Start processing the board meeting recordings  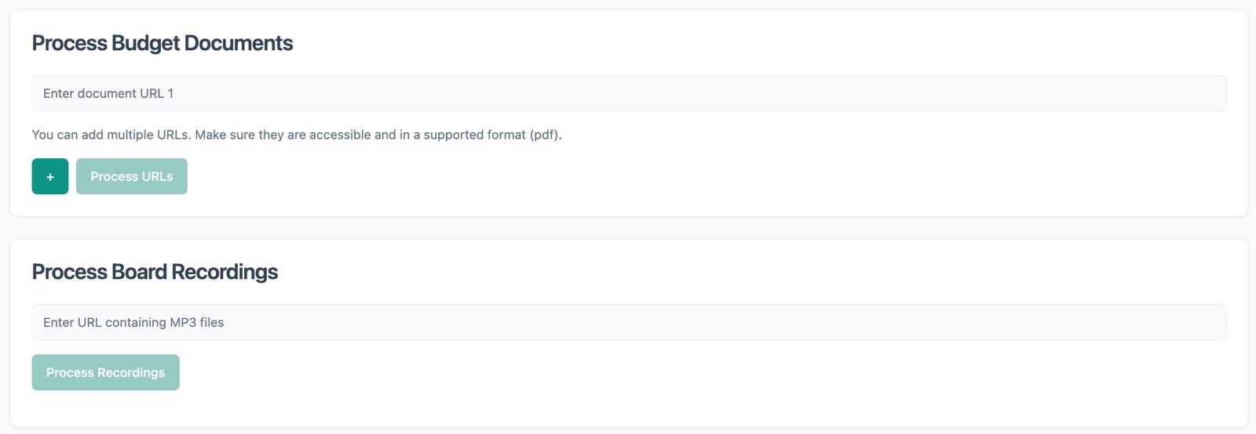[106, 372]
